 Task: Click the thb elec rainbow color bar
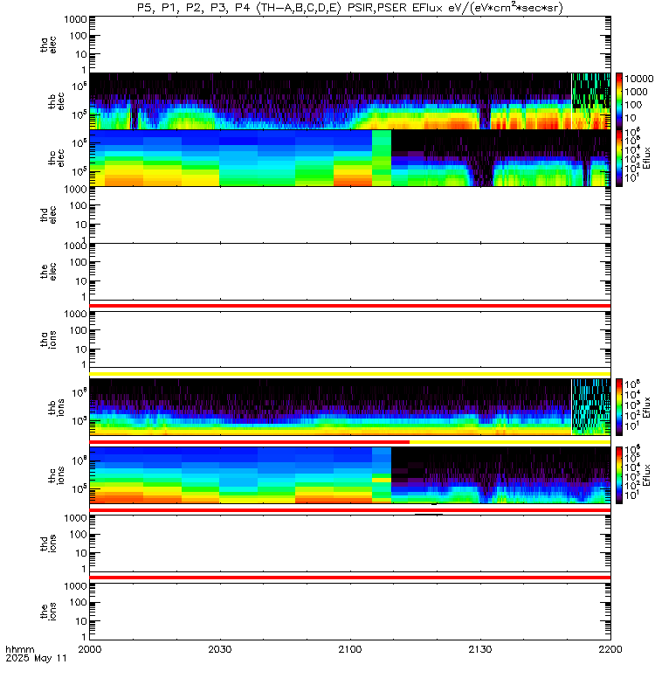click(x=619, y=101)
